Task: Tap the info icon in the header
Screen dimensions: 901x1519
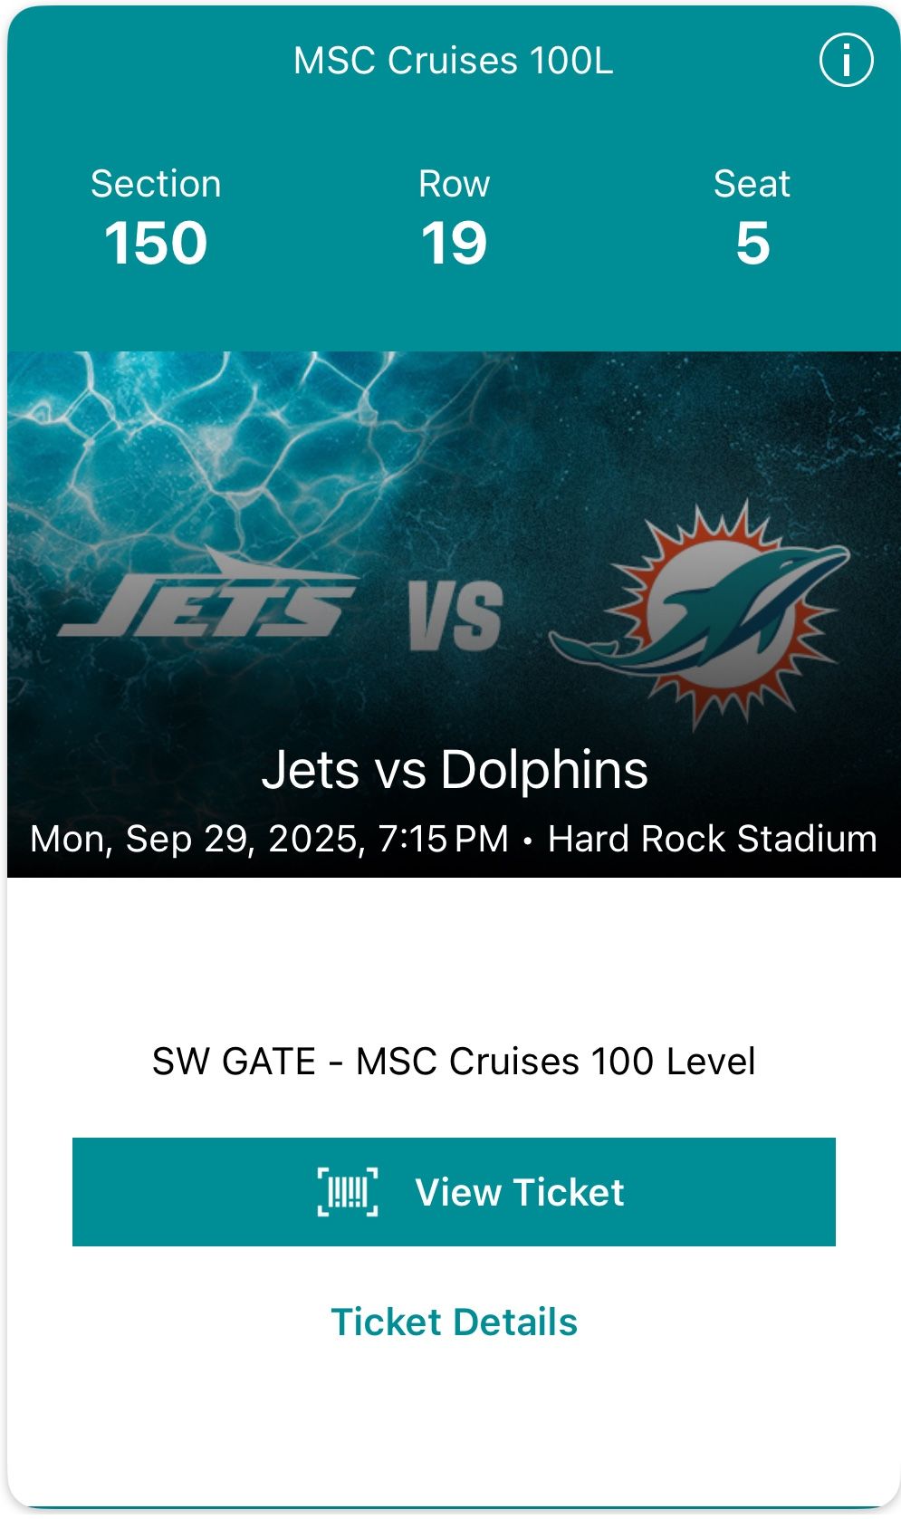Action: 846,61
